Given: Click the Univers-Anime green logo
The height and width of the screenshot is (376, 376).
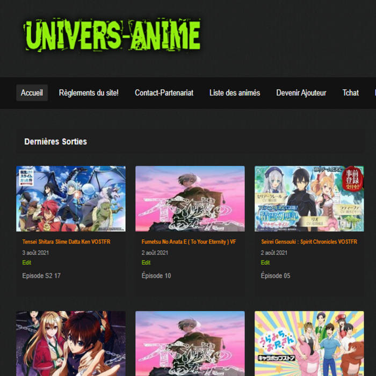Looking at the screenshot, I should pyautogui.click(x=112, y=36).
